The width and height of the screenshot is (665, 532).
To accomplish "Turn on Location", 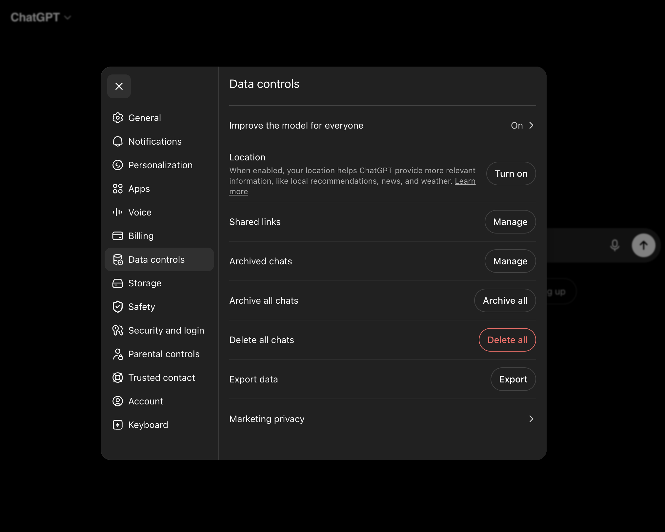I will pos(511,174).
